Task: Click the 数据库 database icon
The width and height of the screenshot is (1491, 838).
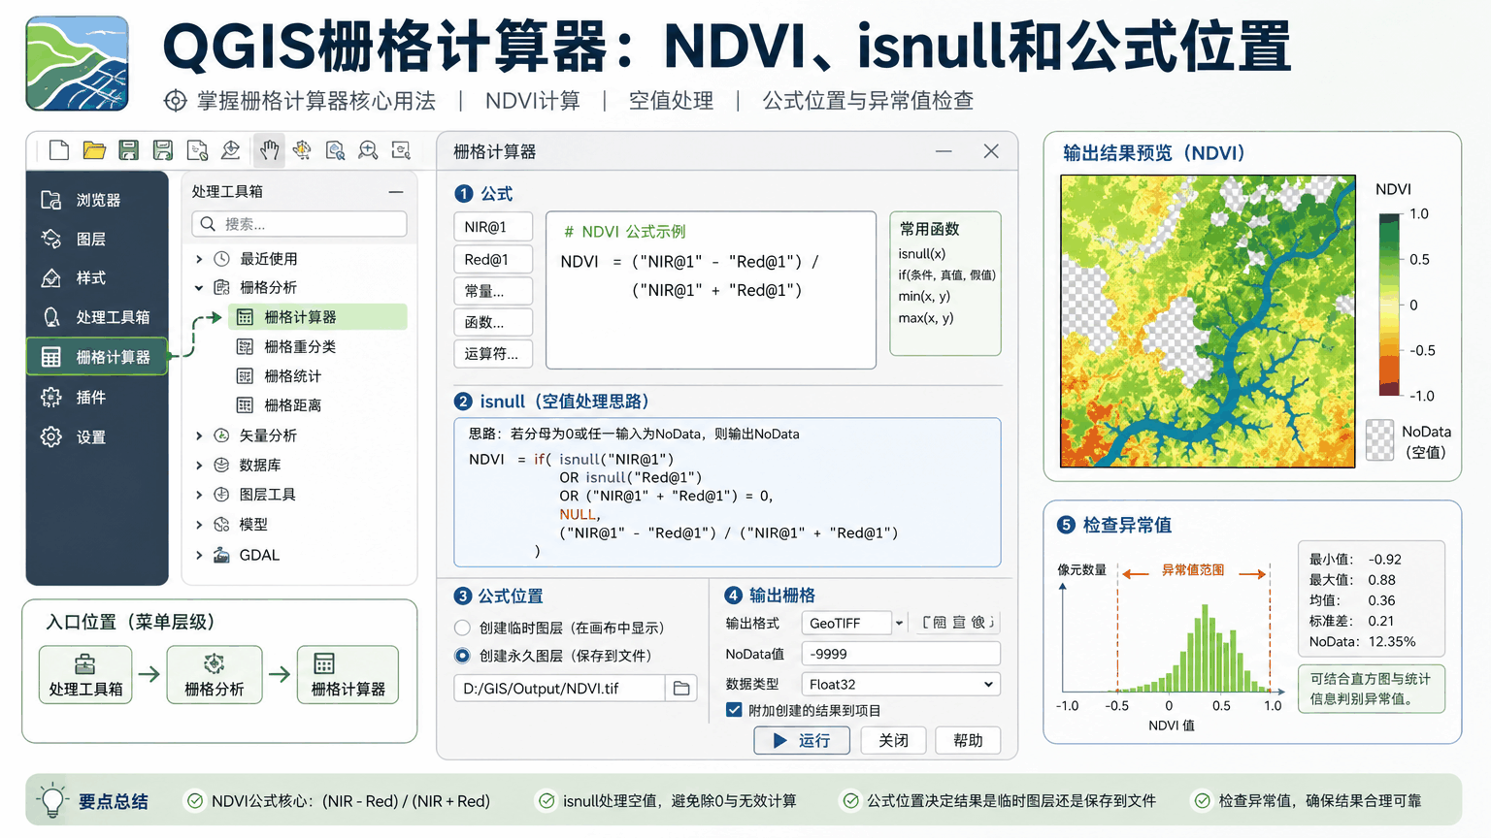Action: point(221,466)
